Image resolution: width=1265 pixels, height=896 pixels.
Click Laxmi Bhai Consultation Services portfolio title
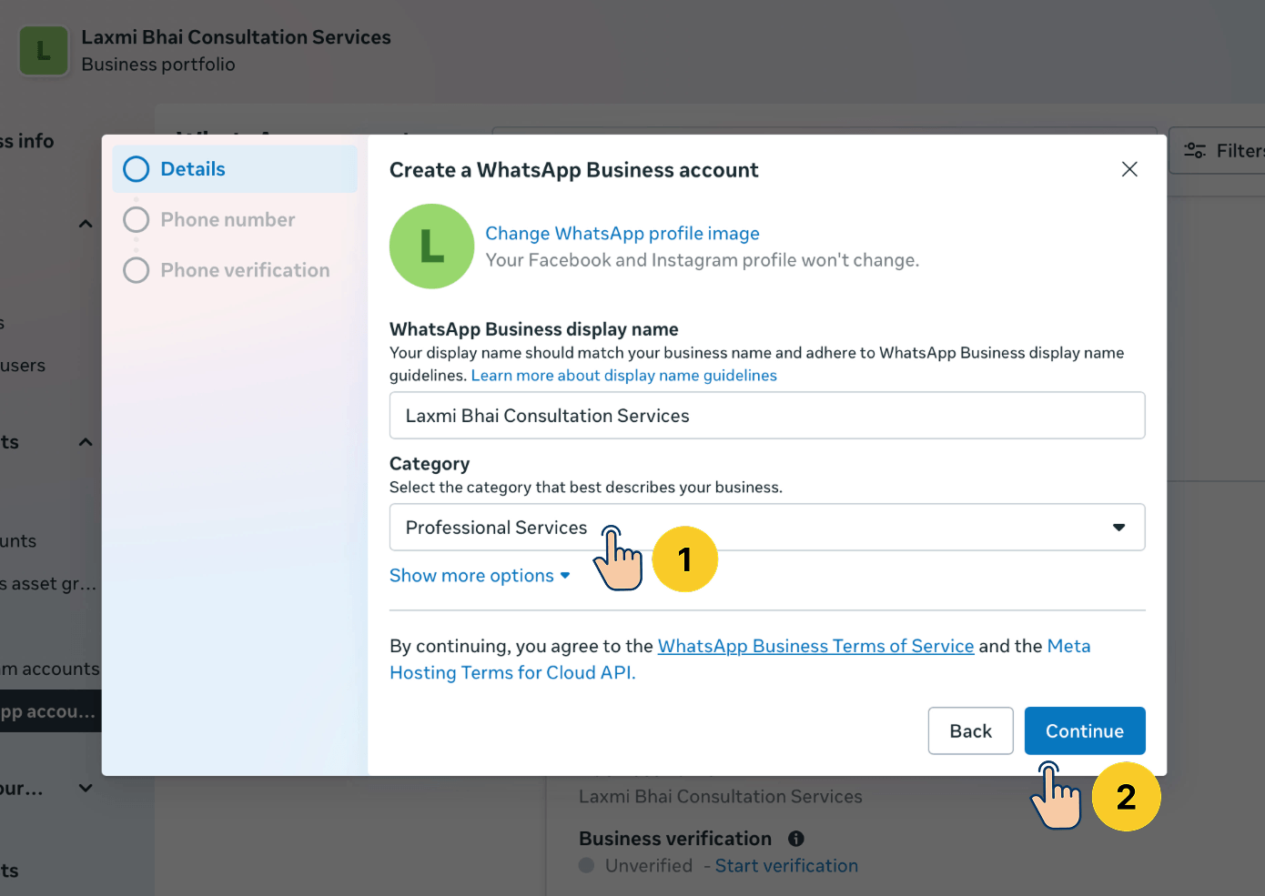pos(237,37)
